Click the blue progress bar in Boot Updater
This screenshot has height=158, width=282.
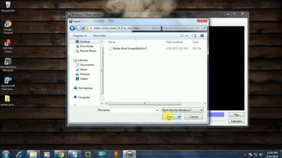(x=216, y=115)
